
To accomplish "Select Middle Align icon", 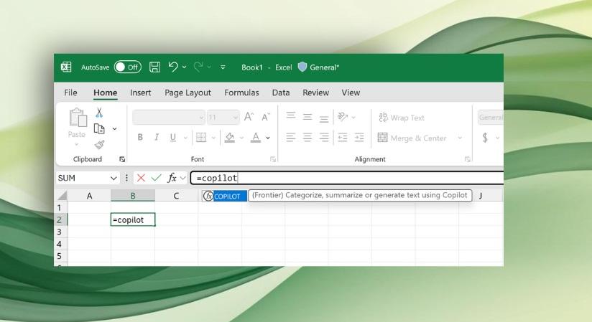I will tap(307, 118).
